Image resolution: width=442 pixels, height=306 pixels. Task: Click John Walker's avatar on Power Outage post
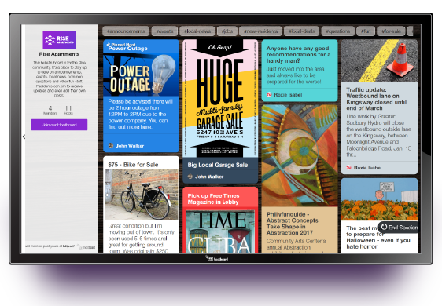(x=111, y=145)
